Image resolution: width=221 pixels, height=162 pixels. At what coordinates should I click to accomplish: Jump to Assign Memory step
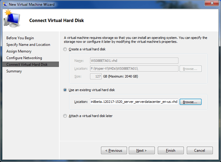19,51
